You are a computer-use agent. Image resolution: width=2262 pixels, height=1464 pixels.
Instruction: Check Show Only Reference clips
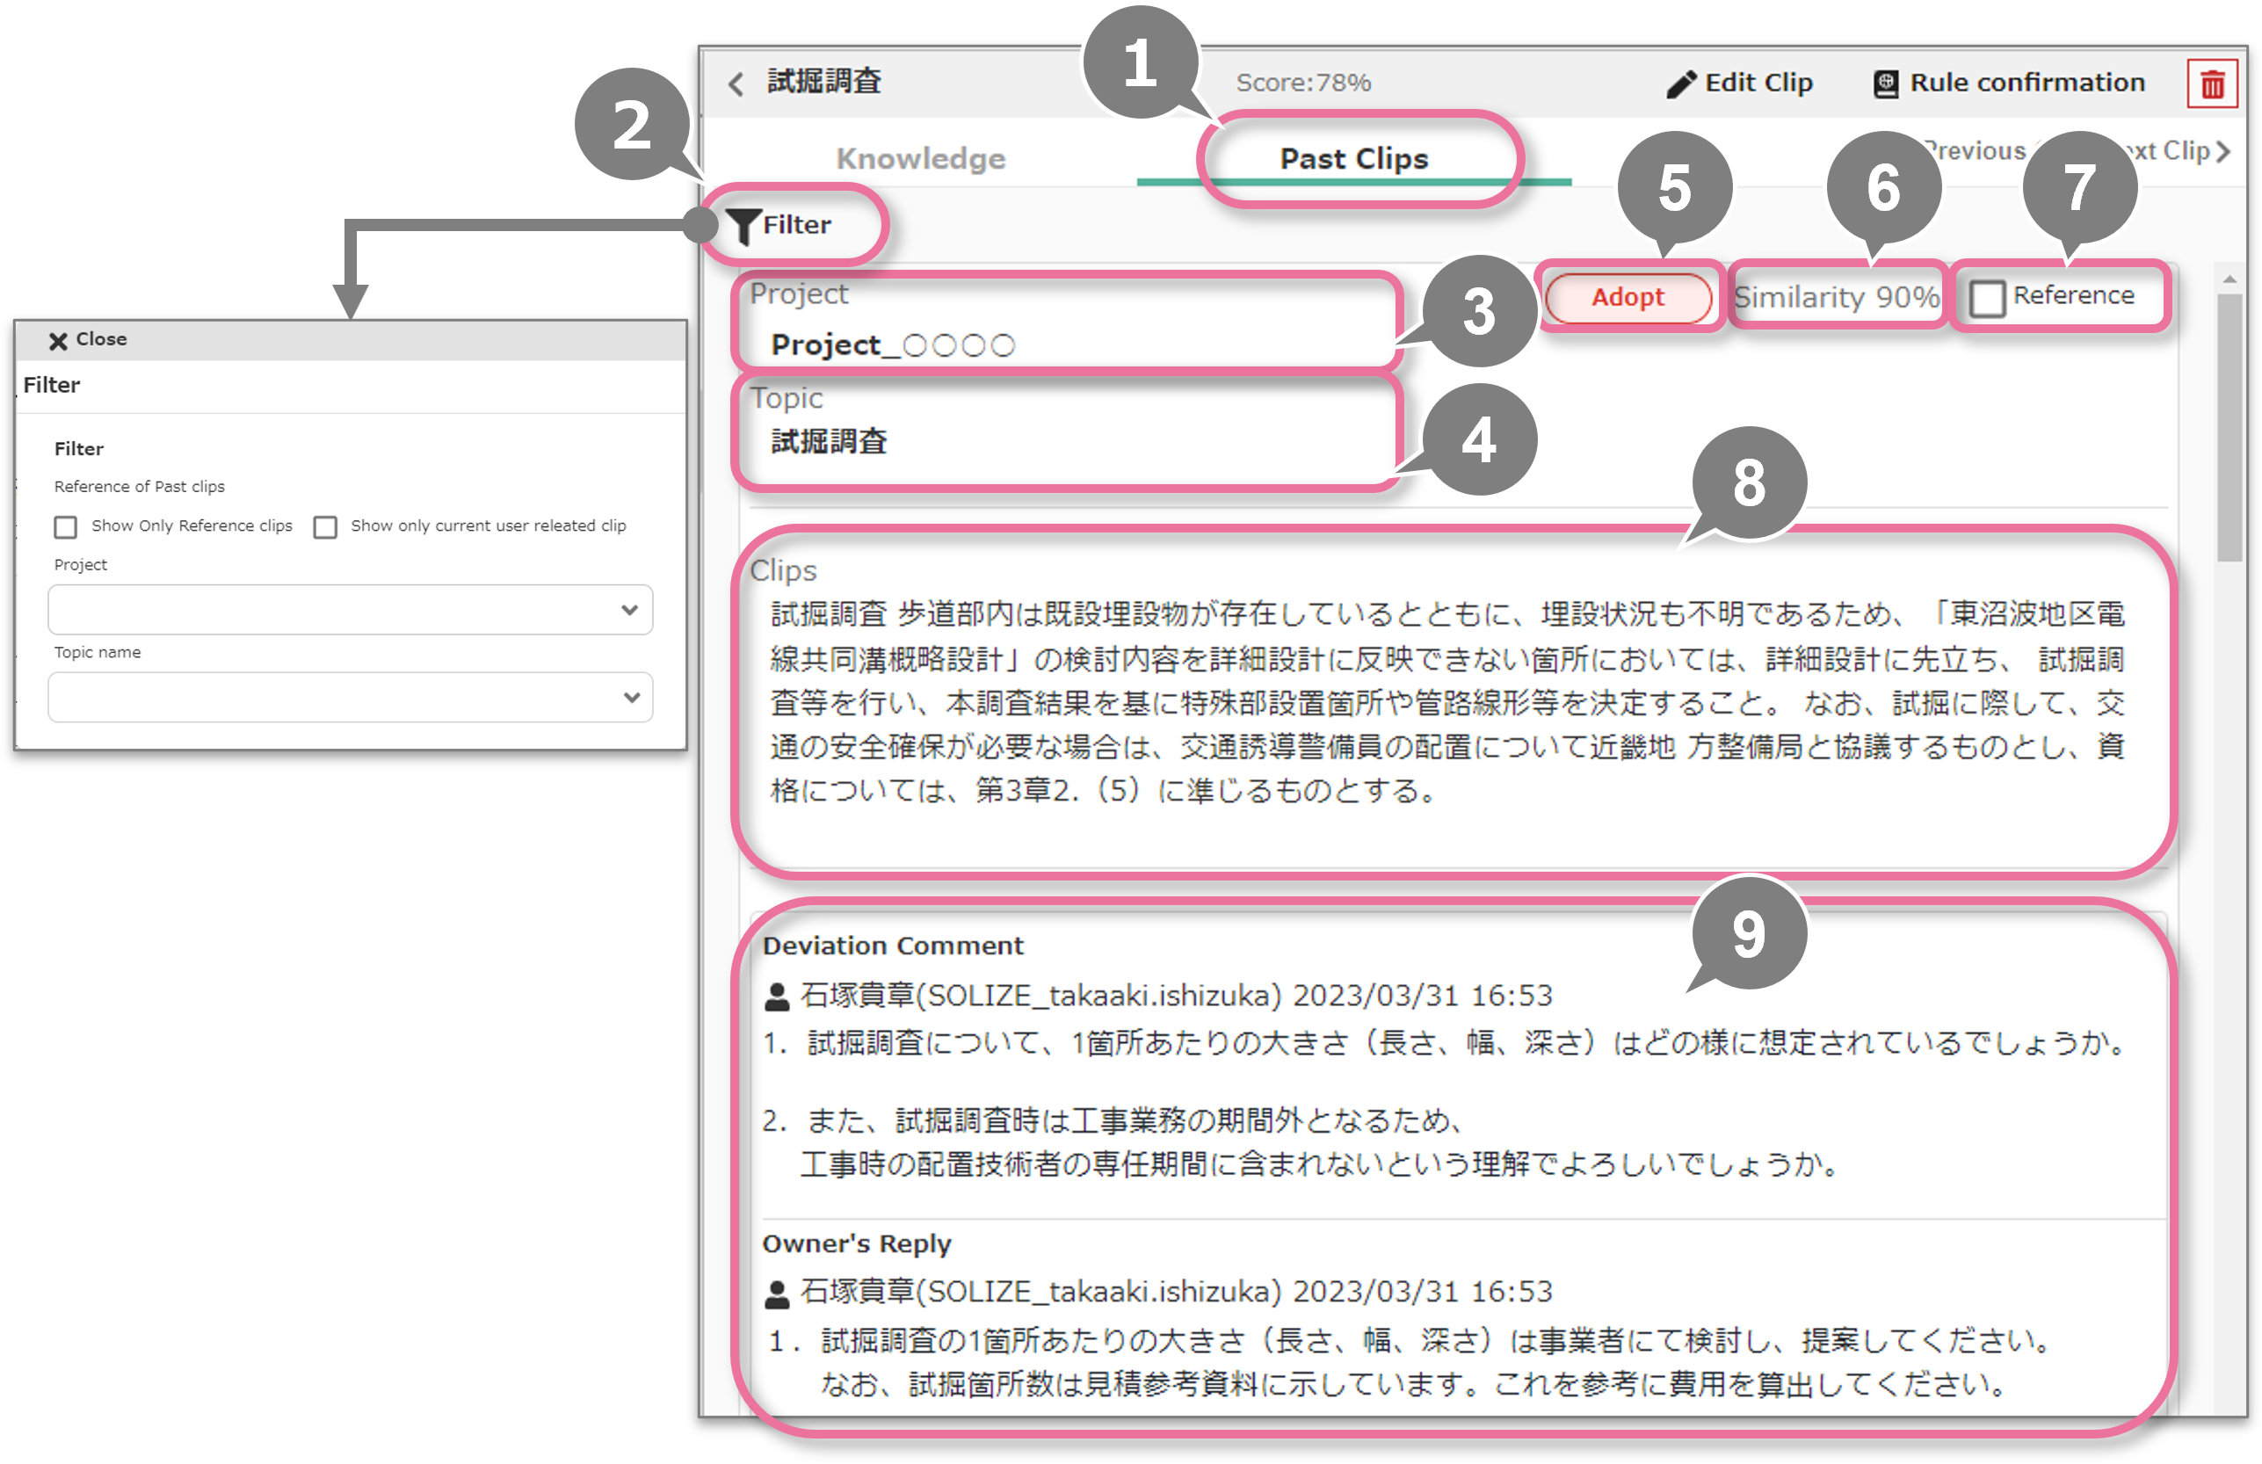coord(66,526)
